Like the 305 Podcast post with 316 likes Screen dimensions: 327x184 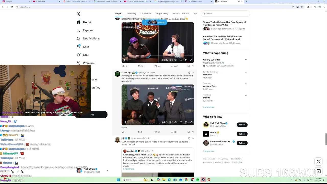point(157,66)
